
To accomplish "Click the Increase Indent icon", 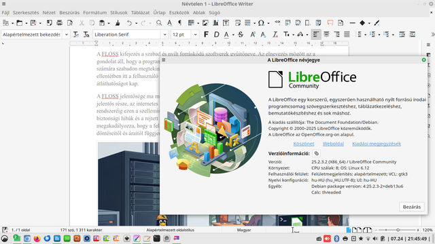I will pyautogui.click(x=402, y=35).
